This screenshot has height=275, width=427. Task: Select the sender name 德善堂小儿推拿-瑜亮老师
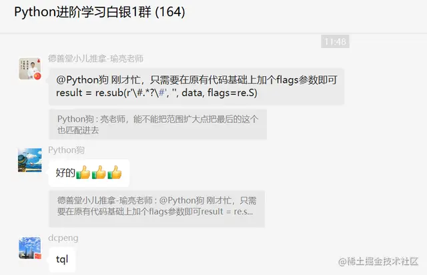click(x=95, y=59)
